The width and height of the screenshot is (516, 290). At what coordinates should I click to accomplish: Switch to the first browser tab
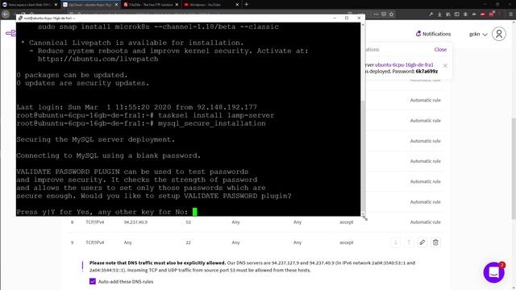click(x=30, y=5)
